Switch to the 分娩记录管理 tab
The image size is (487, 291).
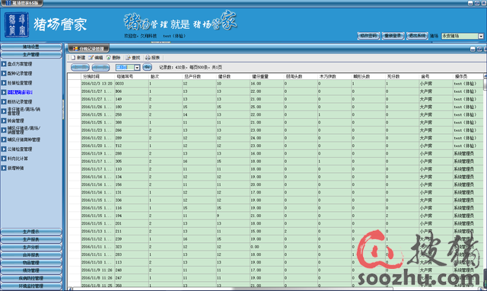click(89, 49)
